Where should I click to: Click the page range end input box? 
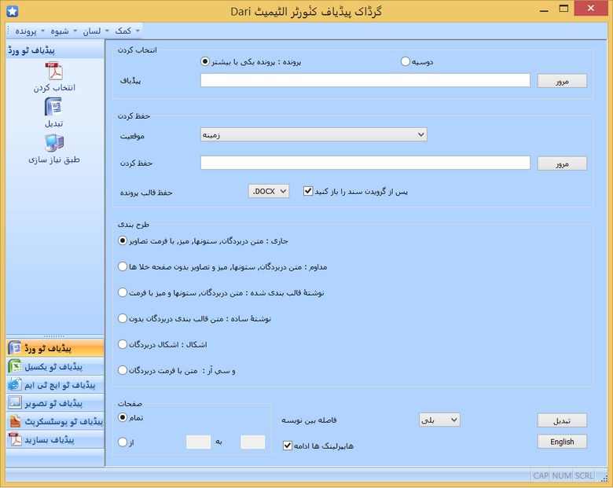pyautogui.click(x=252, y=442)
